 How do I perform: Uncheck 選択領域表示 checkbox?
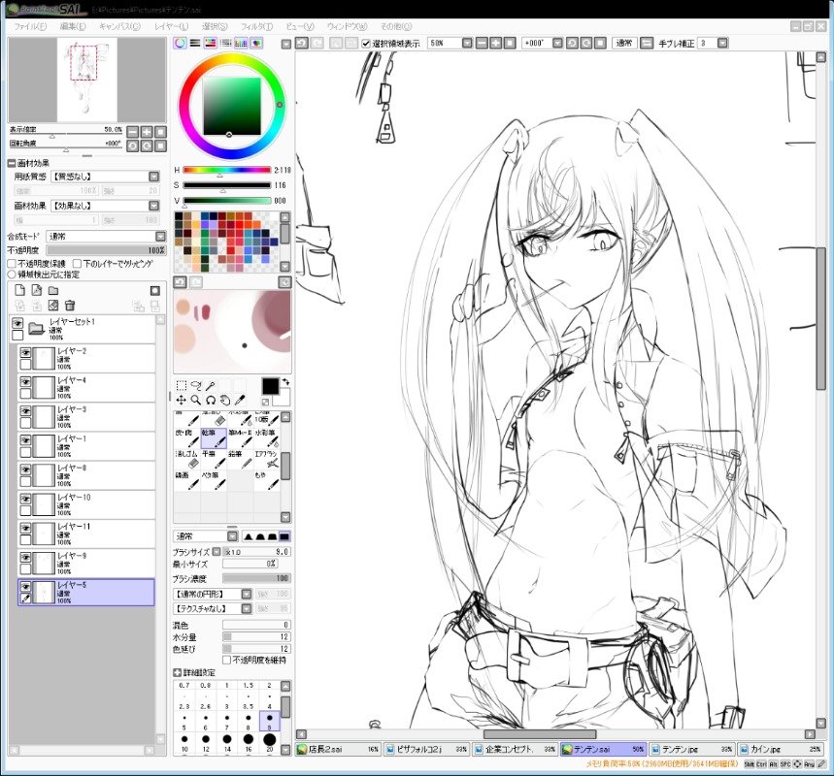tap(365, 44)
